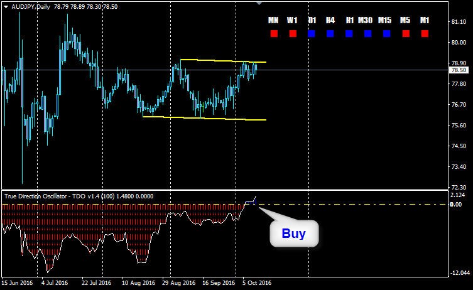Image resolution: width=473 pixels, height=290 pixels.
Task: Click the 15 Jun 2016 date label
Action: coord(17,283)
